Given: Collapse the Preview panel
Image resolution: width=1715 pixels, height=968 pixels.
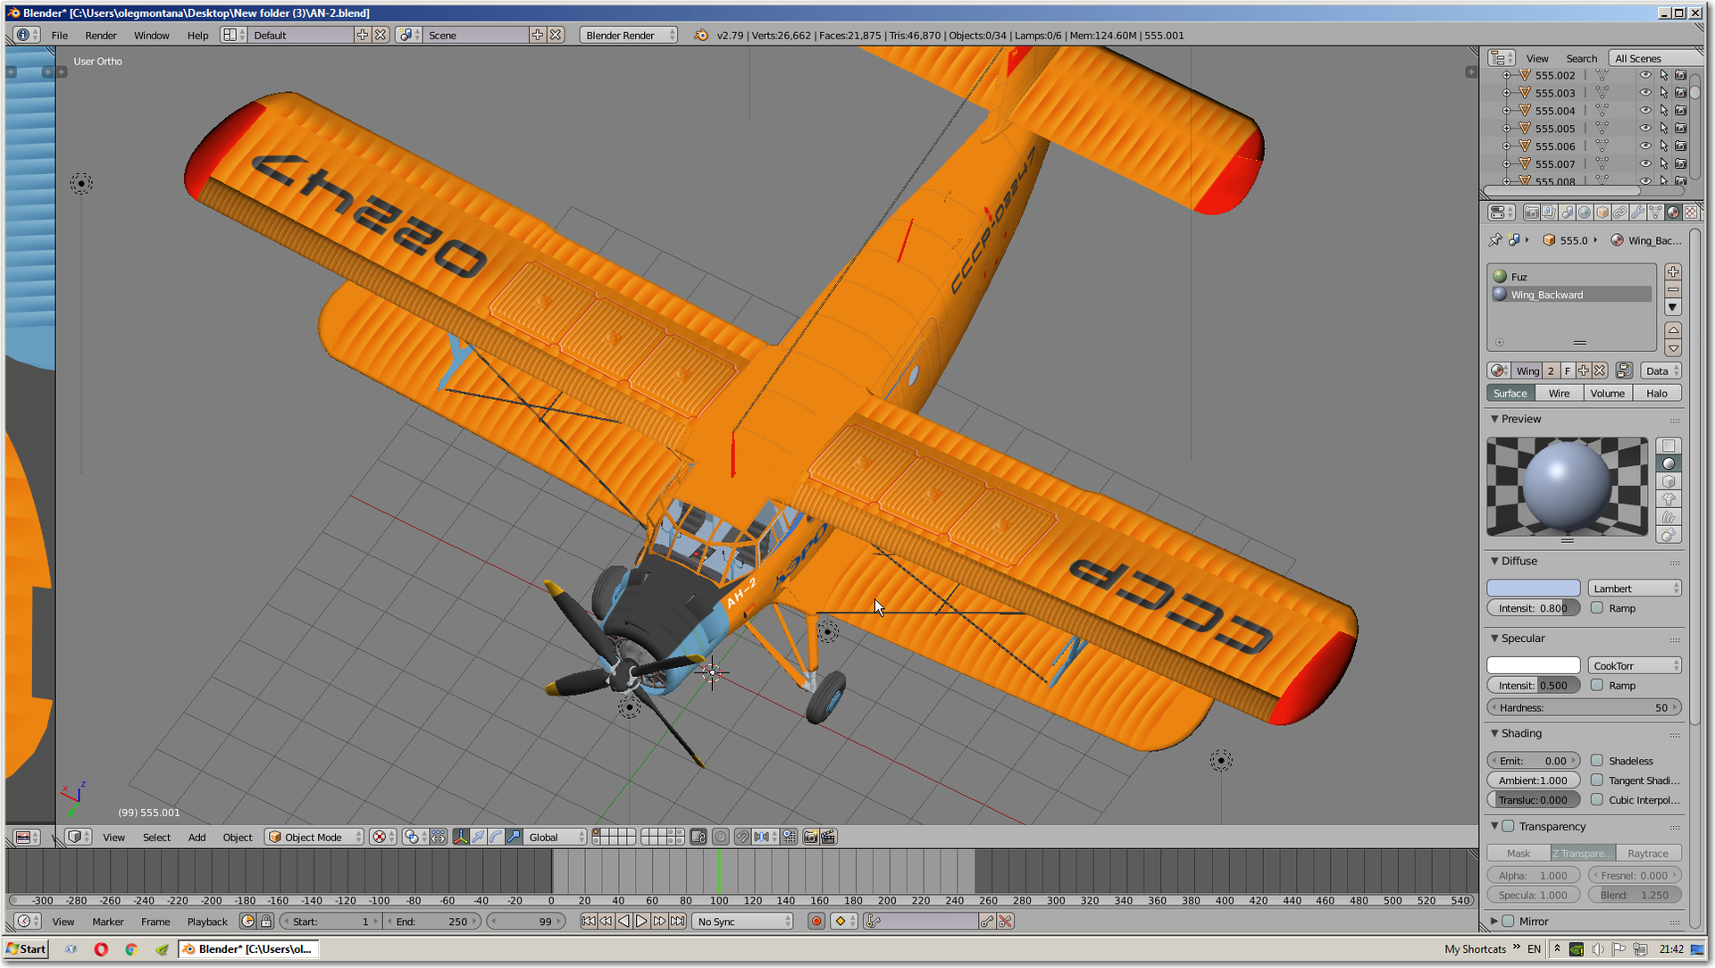Looking at the screenshot, I should 1494,419.
